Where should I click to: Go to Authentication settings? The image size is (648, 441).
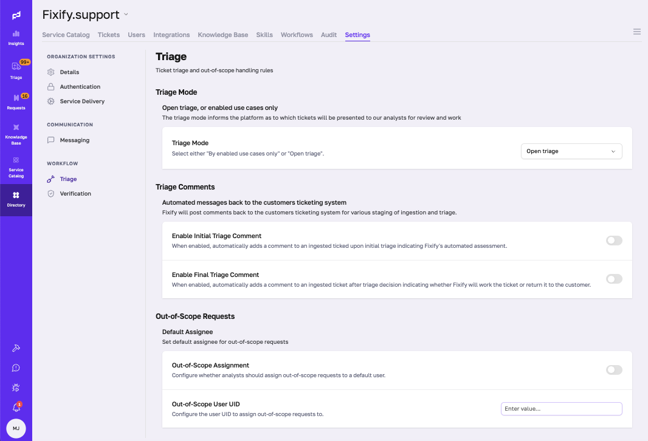[80, 86]
